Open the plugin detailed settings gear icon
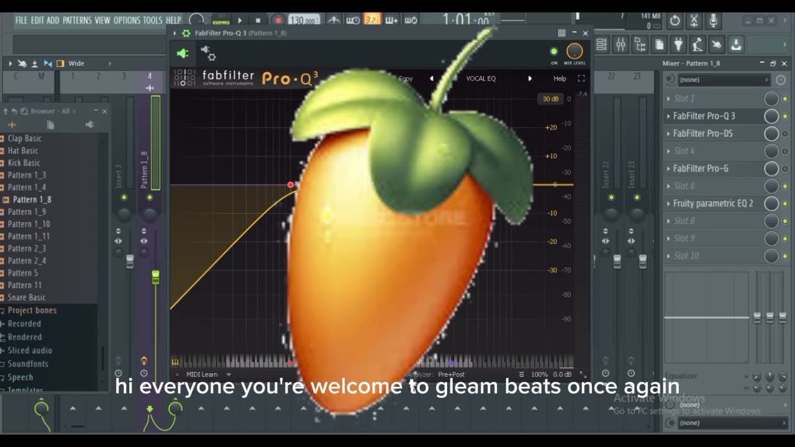This screenshot has height=447, width=795. click(x=209, y=54)
